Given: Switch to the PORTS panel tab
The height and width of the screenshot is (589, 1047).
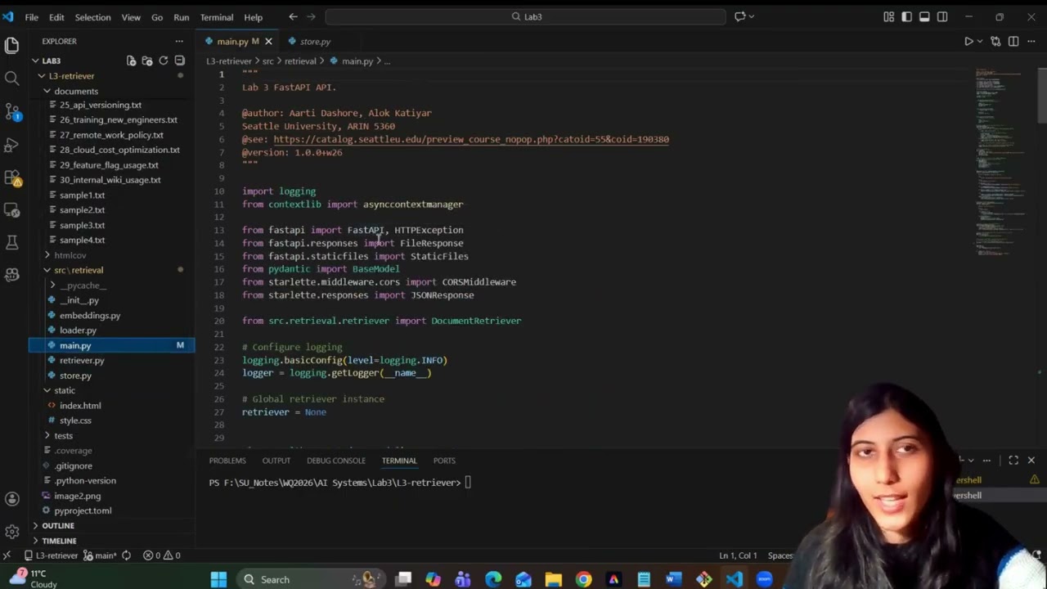Looking at the screenshot, I should (444, 461).
